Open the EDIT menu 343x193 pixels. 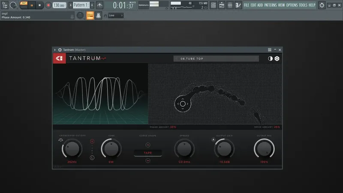pyautogui.click(x=253, y=5)
